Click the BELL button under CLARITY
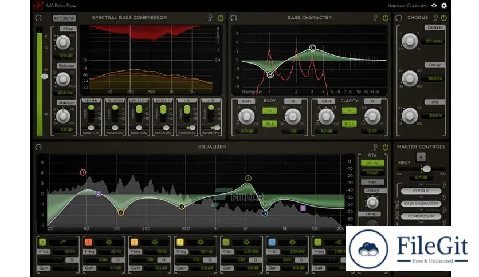Image resolution: width=479 pixels, height=277 pixels. pos(349,124)
